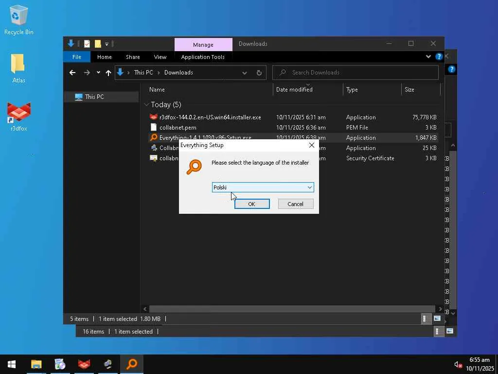Open Customize Quick Access Toolbar dropdown
Screen dimensions: 498x374
[x=107, y=44]
